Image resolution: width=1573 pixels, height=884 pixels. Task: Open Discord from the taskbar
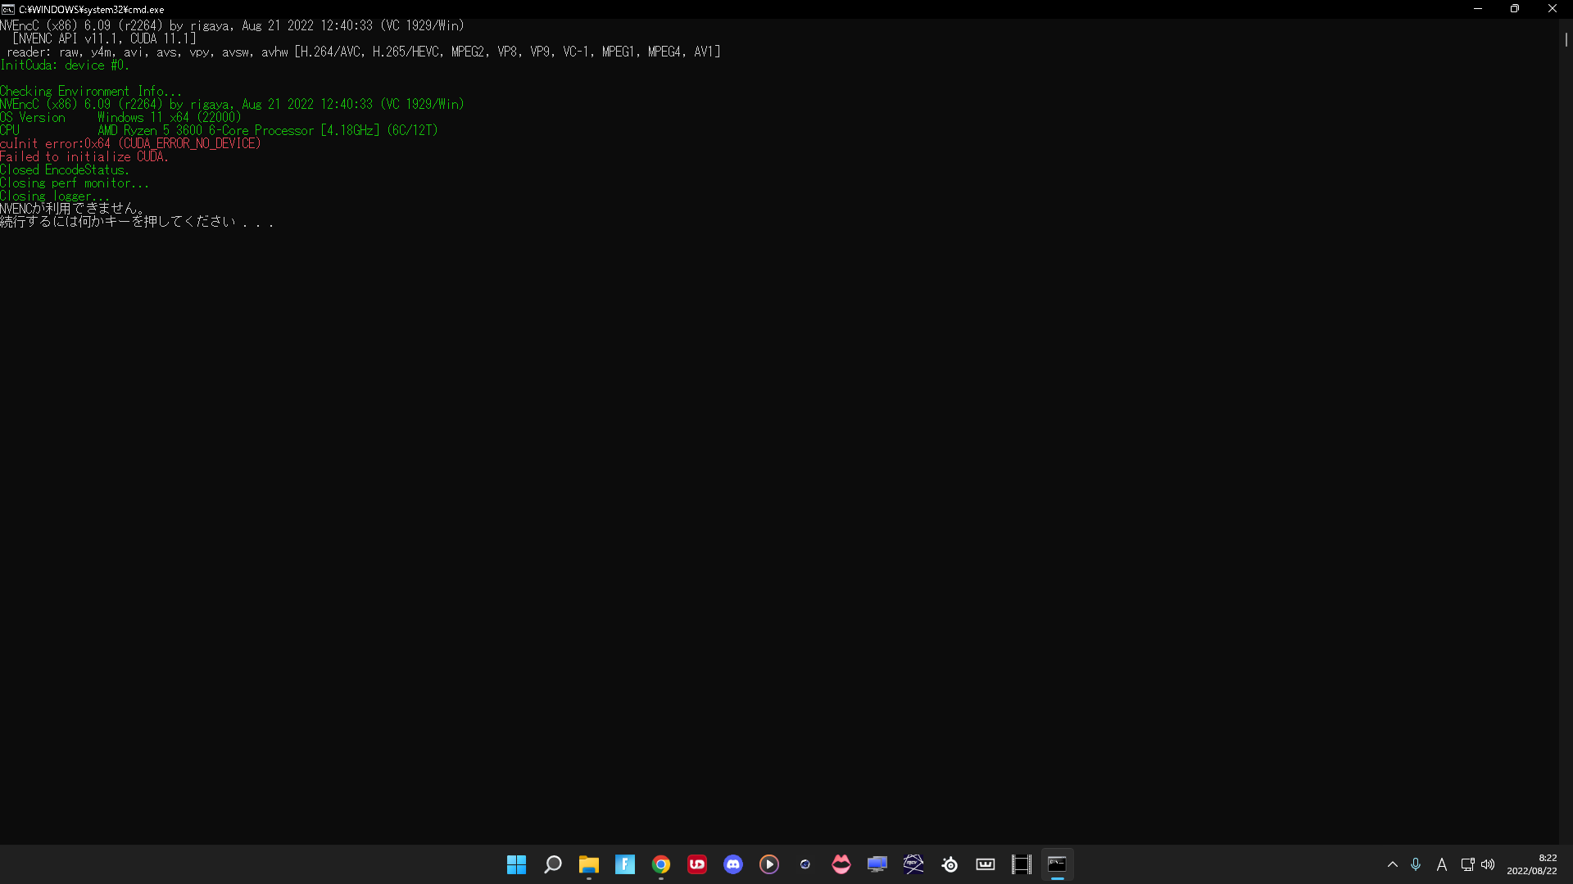[733, 864]
